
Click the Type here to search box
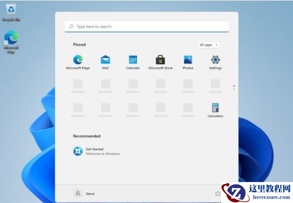point(147,26)
